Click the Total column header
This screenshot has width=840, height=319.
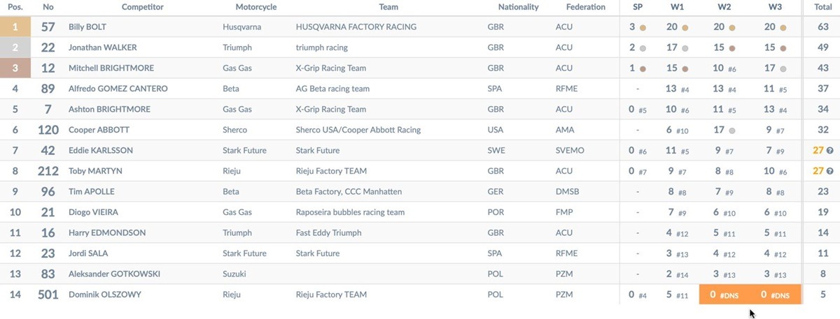coord(823,7)
